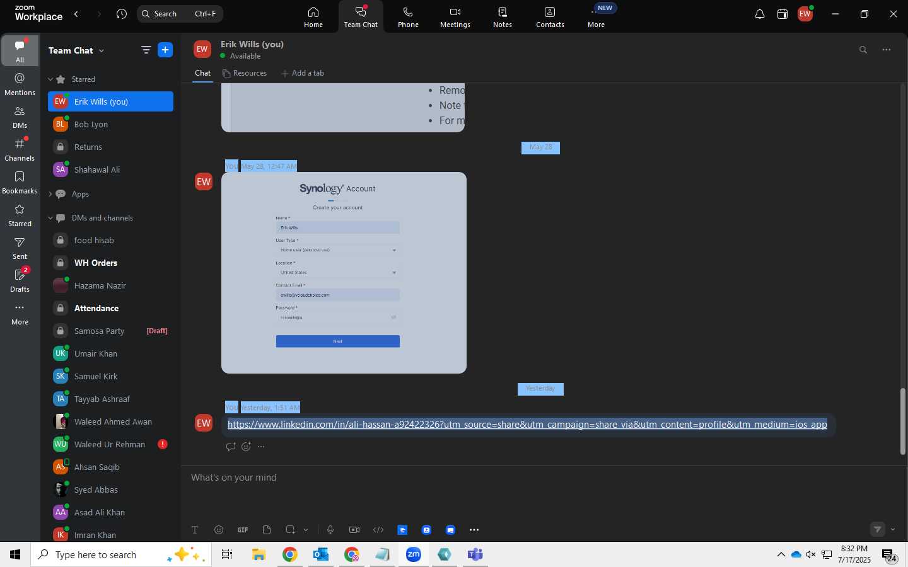Open the Notes section
This screenshot has height=567, width=908.
click(503, 17)
